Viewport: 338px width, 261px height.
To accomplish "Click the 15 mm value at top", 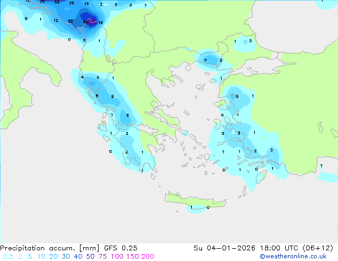I will click(x=86, y=3).
